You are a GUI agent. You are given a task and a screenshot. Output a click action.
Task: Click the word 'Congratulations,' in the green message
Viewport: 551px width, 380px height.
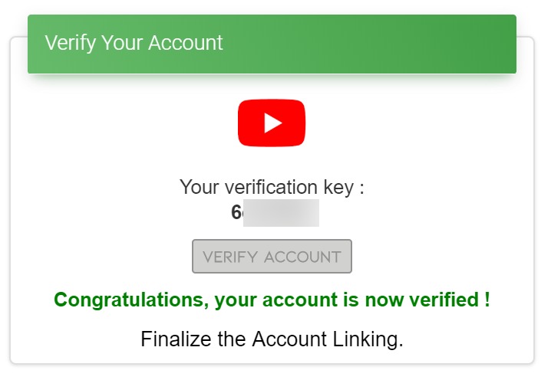tap(131, 300)
